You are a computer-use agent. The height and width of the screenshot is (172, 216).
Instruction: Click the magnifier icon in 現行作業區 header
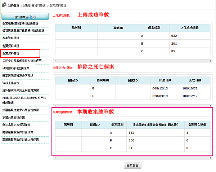pos(30,17)
